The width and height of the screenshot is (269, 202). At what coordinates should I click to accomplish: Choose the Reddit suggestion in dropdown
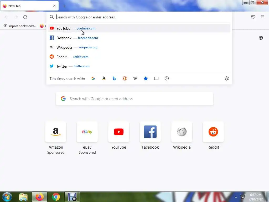(x=139, y=57)
